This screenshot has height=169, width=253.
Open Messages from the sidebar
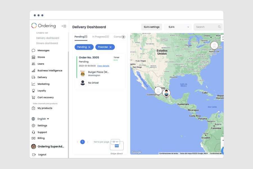tap(43, 50)
